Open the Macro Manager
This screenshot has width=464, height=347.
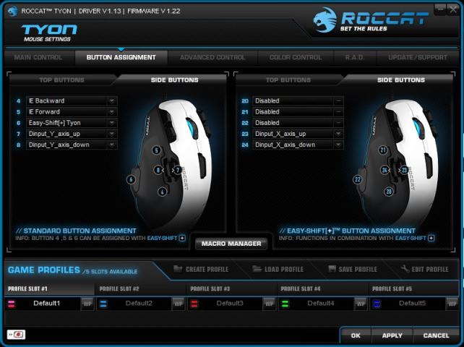[x=231, y=244]
